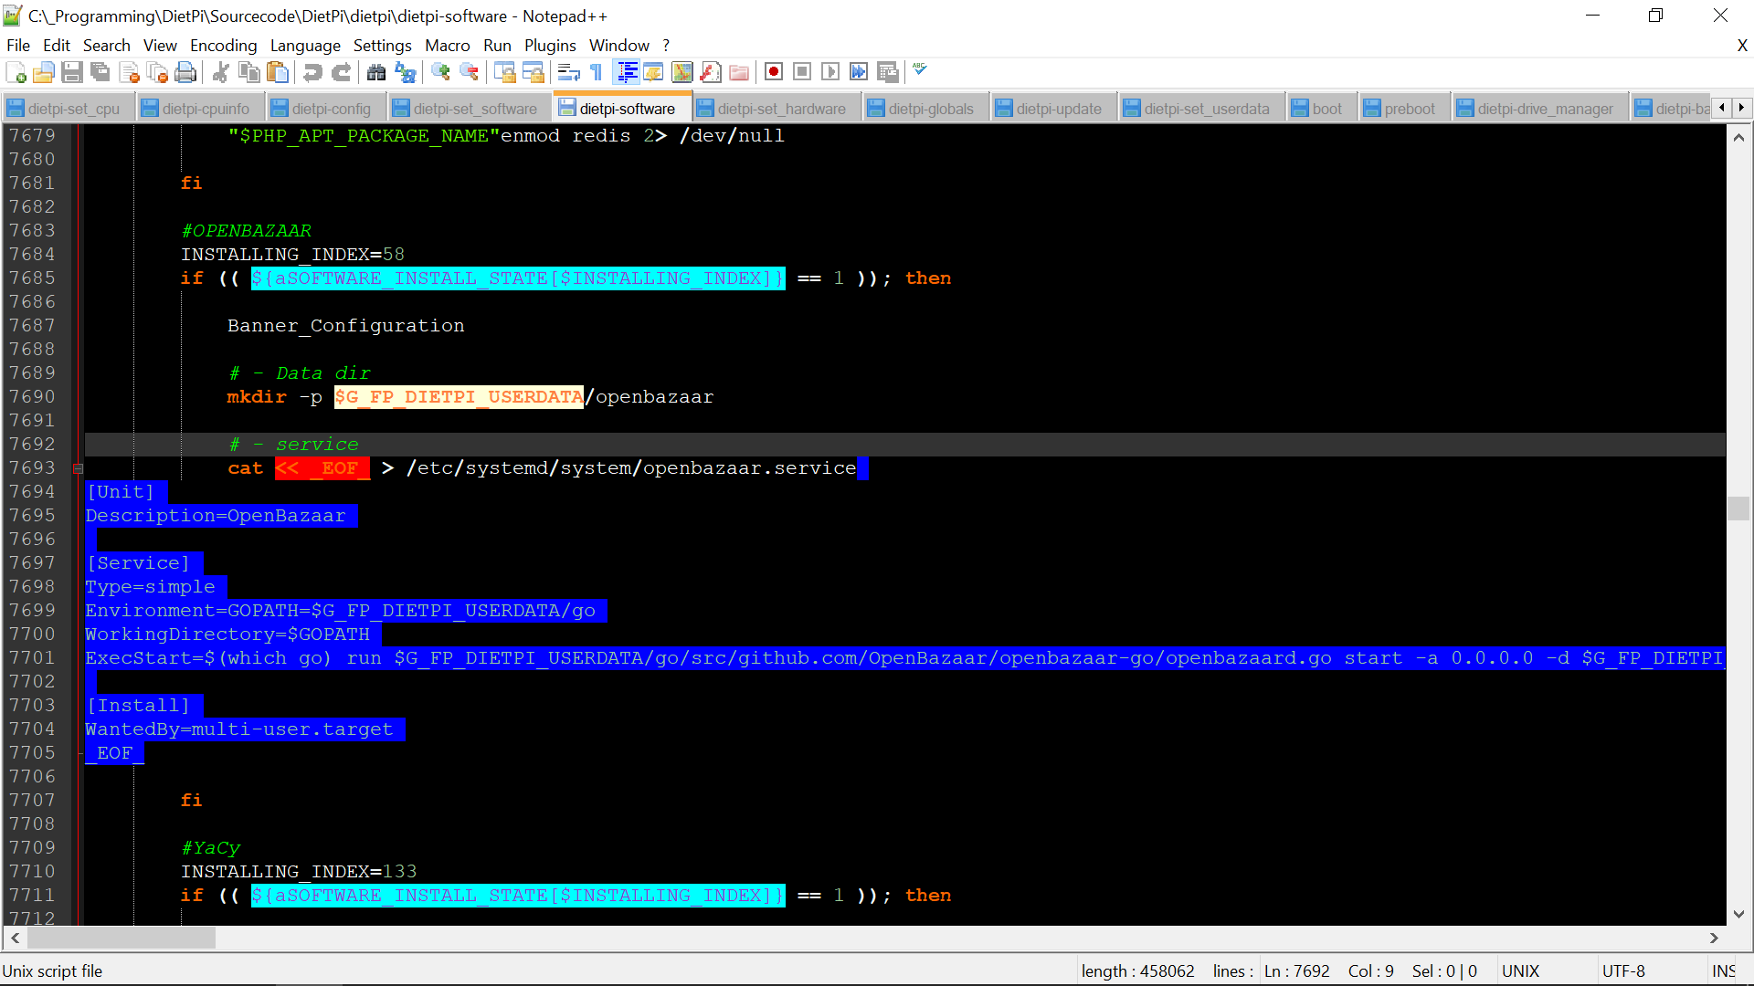Click the horizontal scrollbar thumb

click(122, 938)
